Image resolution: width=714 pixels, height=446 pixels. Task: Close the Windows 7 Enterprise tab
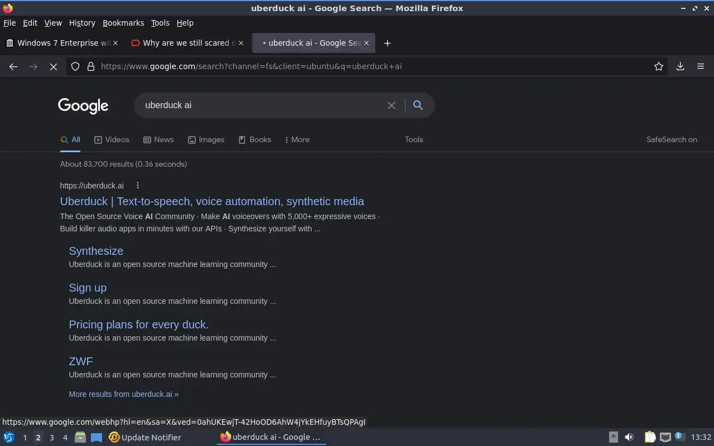pyautogui.click(x=115, y=43)
